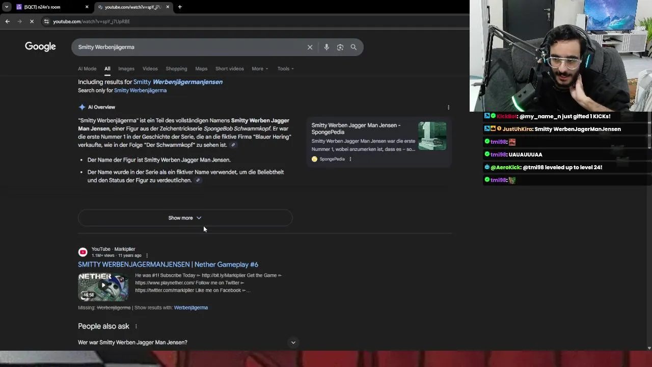Click '1.1M+ views · 11 years ago' text

click(117, 255)
